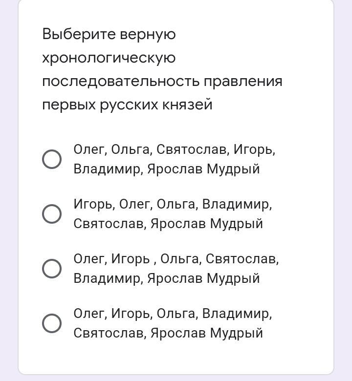This screenshot has width=352, height=381.
Task: Choose the radio beside 'Олег, Игорь , Ольга, Святослав'
Action: pos(52,269)
